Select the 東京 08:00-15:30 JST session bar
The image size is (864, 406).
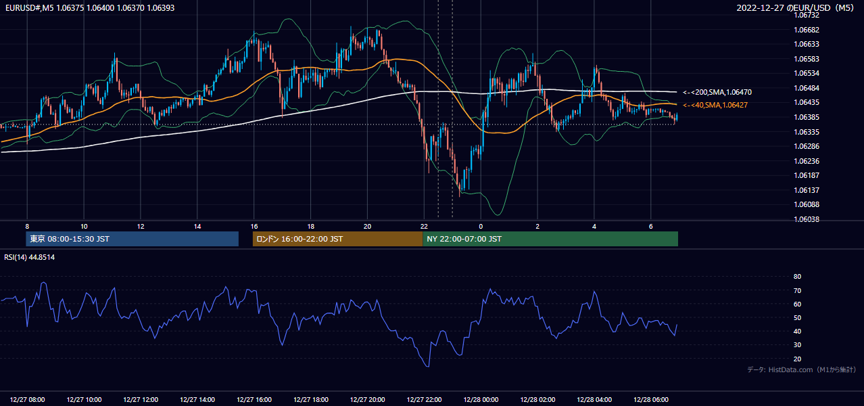click(133, 239)
